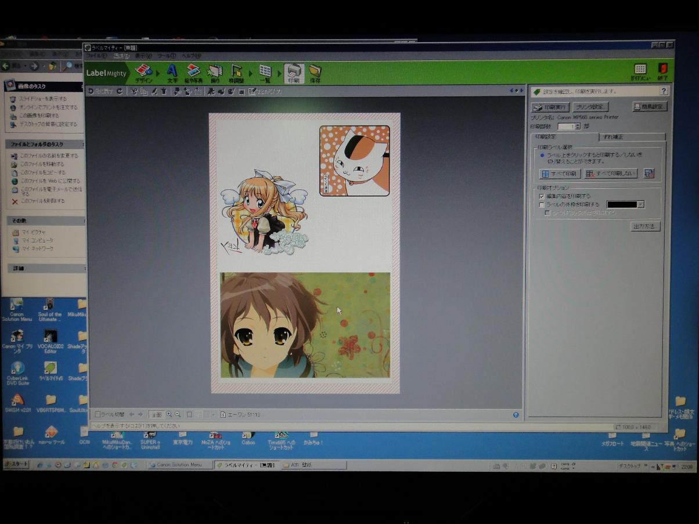Click スライドショーを表示する in Explorer window
699x524 pixels.
tap(43, 99)
